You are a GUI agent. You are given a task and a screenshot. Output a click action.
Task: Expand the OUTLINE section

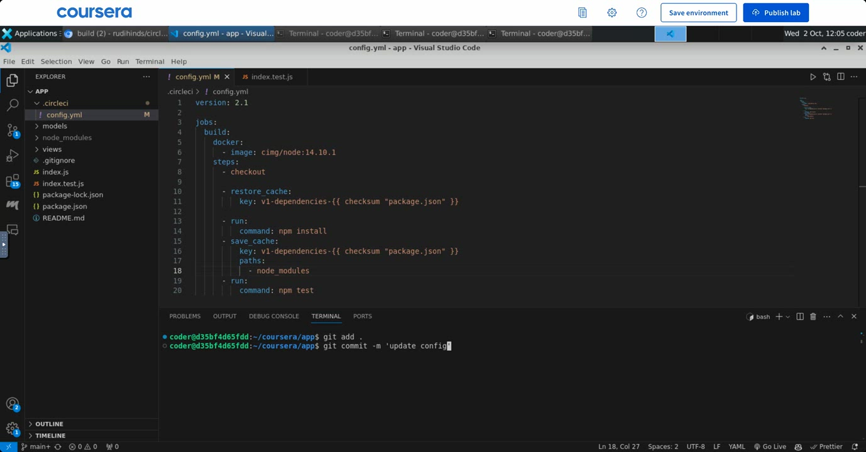click(49, 424)
